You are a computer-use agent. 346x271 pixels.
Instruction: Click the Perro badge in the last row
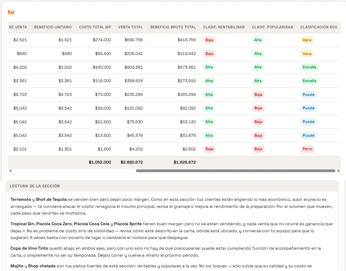307,149
